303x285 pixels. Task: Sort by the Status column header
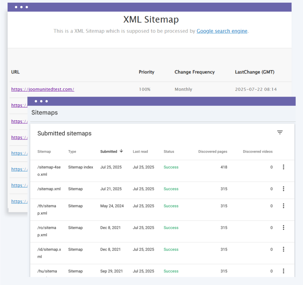click(169, 152)
